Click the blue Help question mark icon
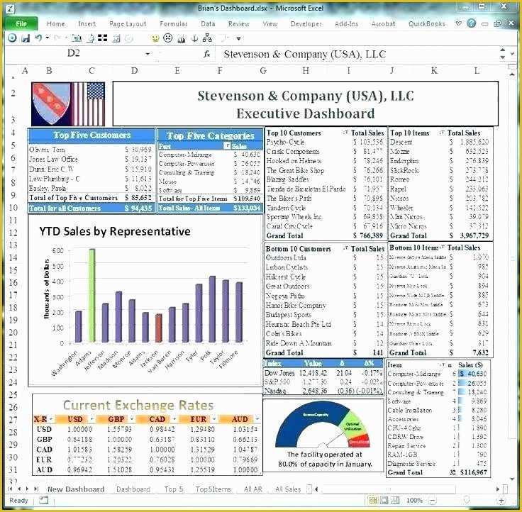522x512 pixels. [472, 23]
